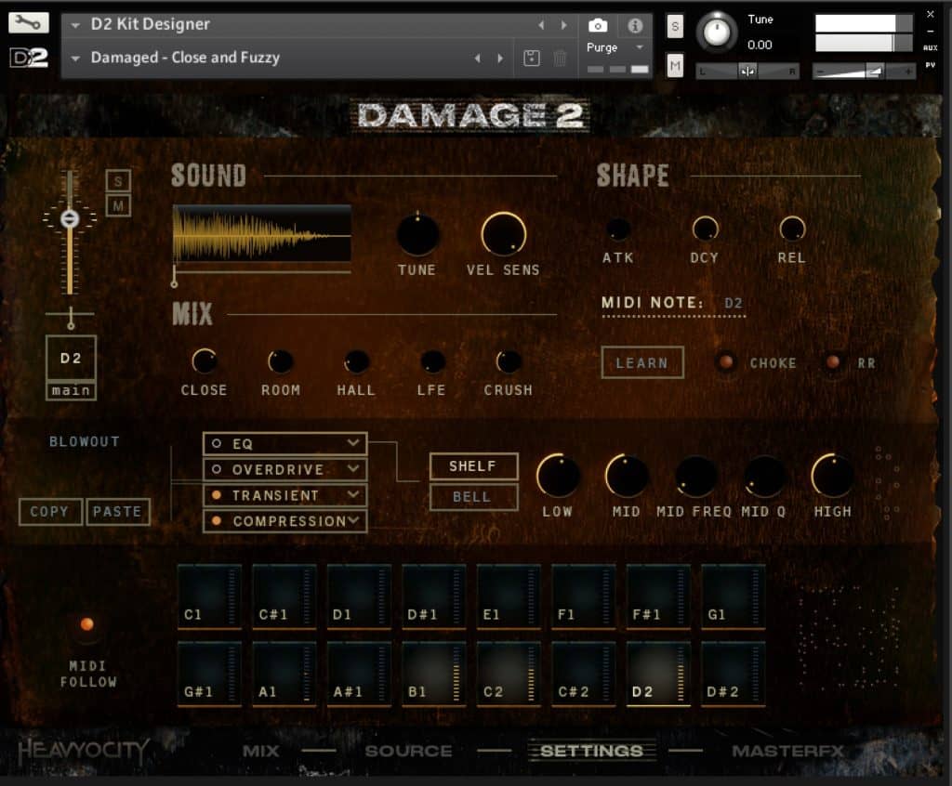Select previous snapshot arrow beside Damaged preset

477,59
